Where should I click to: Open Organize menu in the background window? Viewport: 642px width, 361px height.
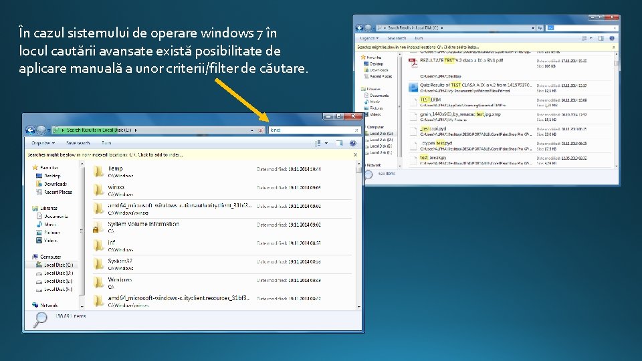point(369,38)
